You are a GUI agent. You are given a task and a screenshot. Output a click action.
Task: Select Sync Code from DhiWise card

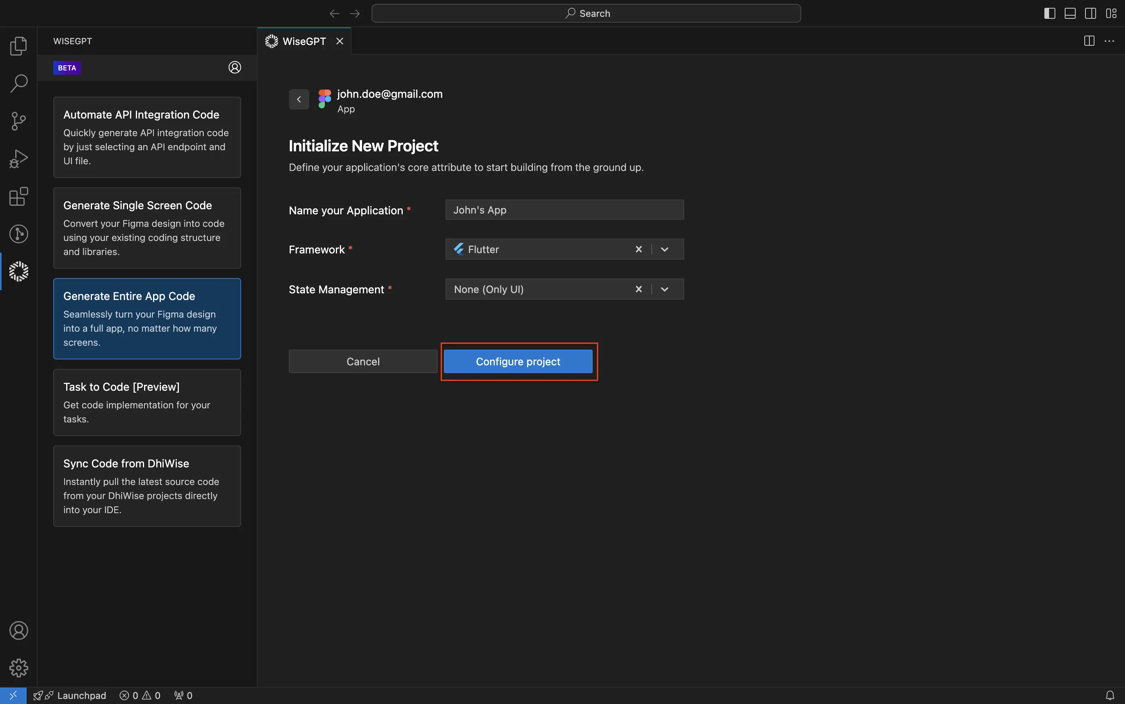click(147, 487)
